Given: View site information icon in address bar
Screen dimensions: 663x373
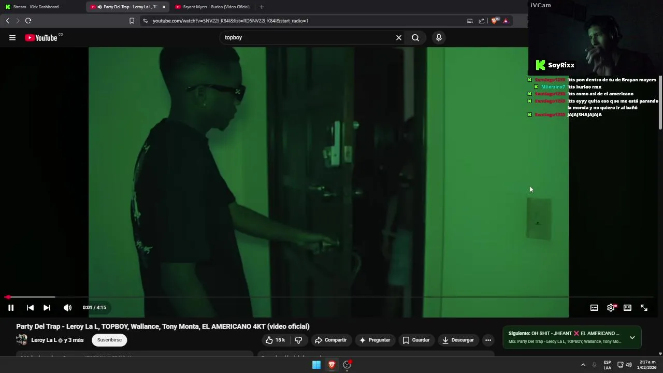Looking at the screenshot, I should (x=145, y=21).
